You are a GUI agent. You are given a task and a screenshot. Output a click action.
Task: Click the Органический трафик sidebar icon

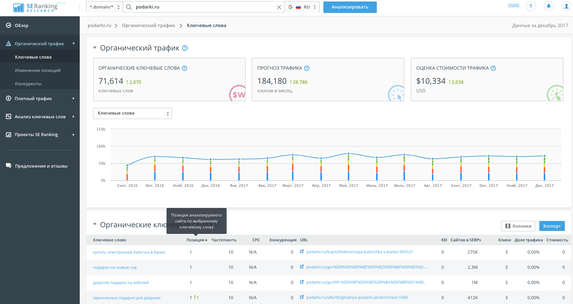(x=9, y=44)
